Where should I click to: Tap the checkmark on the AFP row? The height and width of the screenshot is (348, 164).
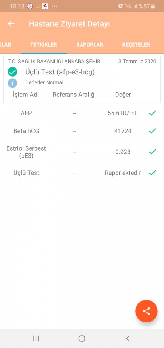coord(153,113)
